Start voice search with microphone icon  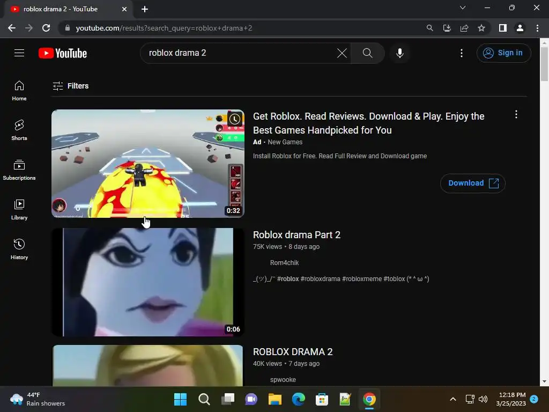click(x=400, y=53)
